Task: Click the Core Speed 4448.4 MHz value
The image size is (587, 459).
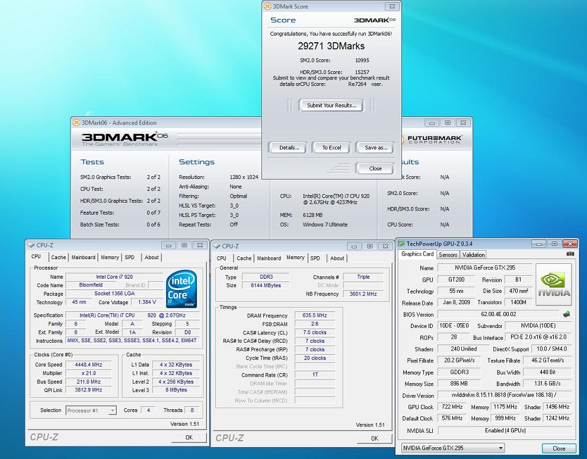Action: pos(88,364)
